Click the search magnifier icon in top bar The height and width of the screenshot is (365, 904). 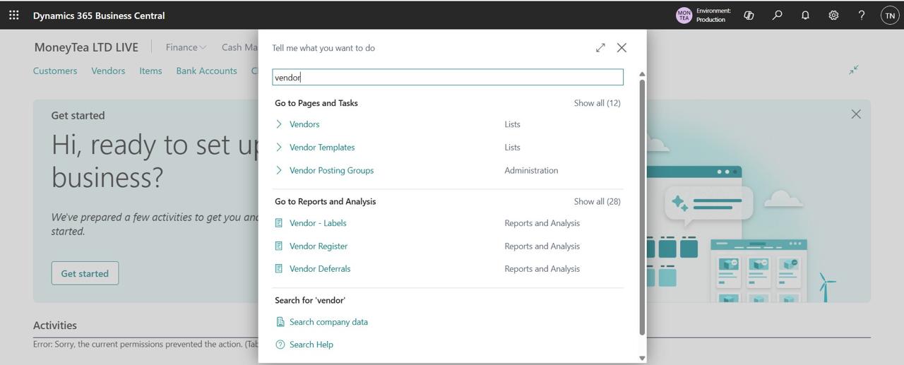click(x=777, y=15)
